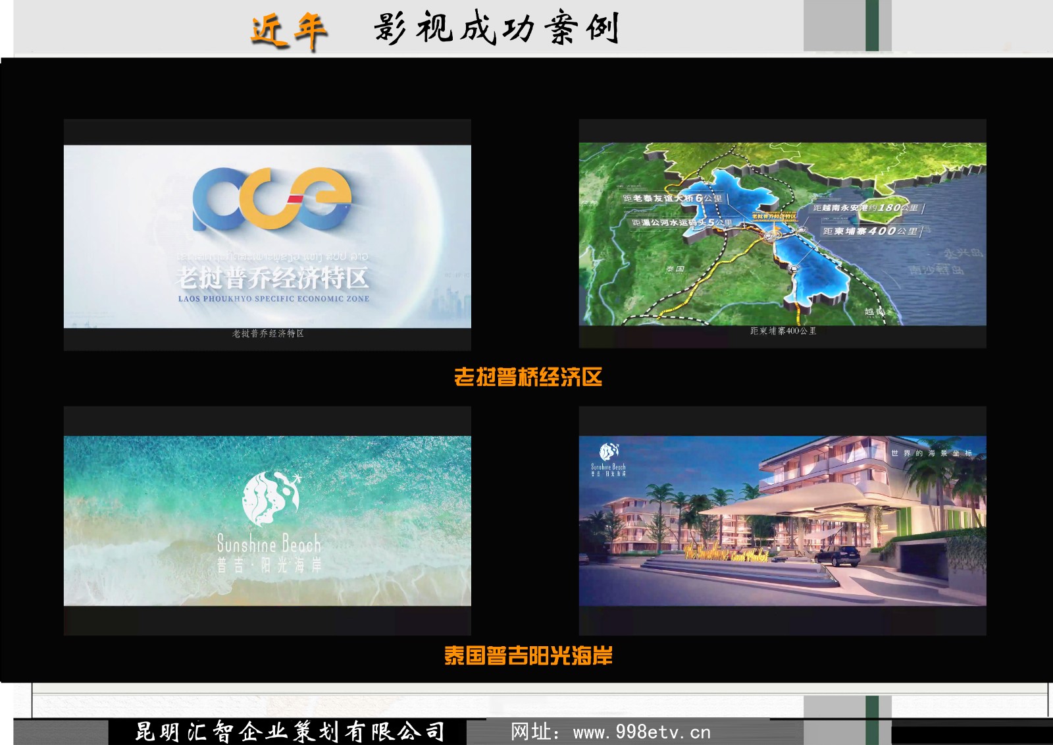Select the orange 泰国普吉阳光海岸 heading
Viewport: 1053px width, 745px height.
(528, 656)
